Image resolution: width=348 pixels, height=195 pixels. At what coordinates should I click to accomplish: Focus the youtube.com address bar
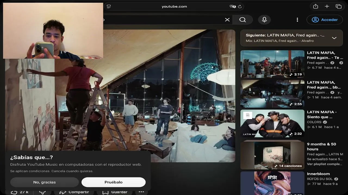click(174, 6)
